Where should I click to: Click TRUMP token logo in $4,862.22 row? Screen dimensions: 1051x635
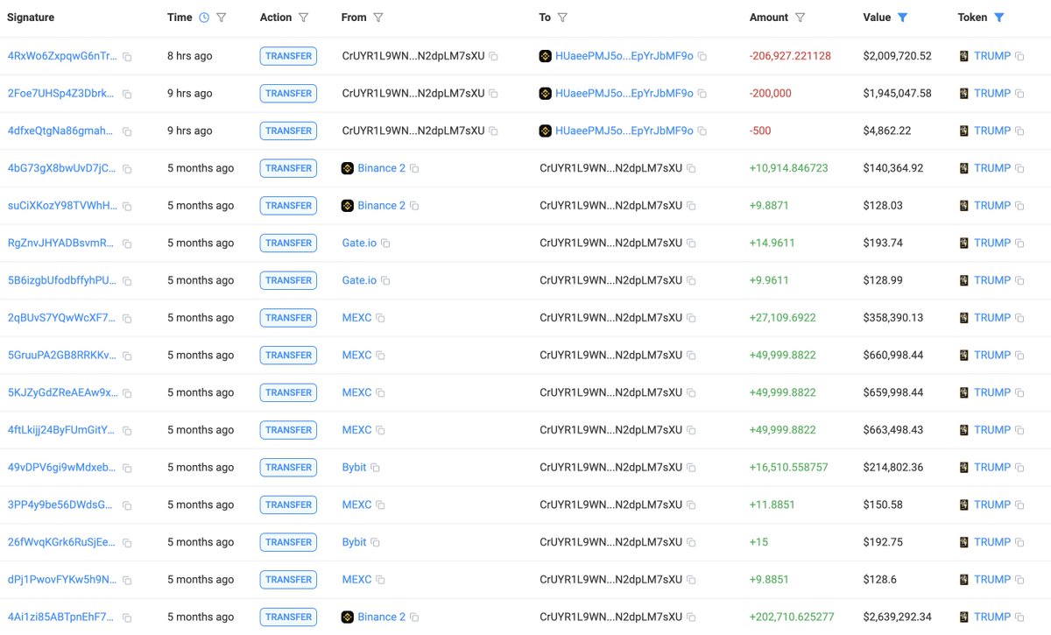coord(964,131)
